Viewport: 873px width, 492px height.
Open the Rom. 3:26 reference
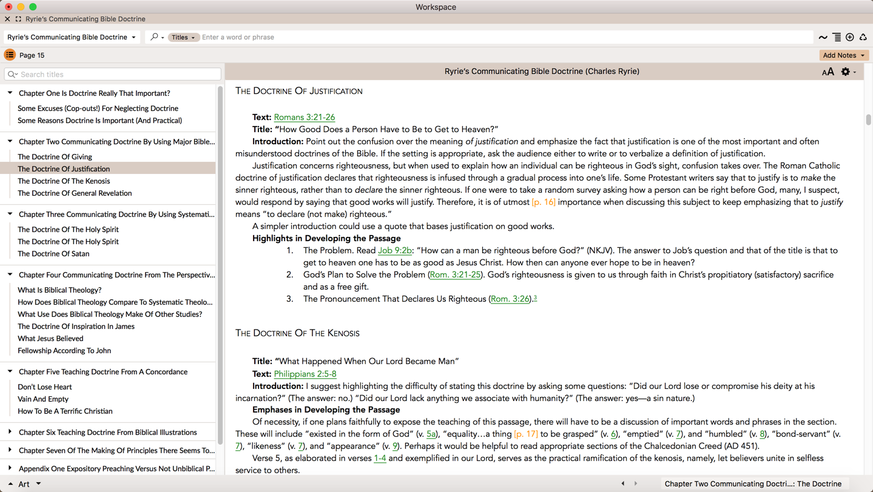point(510,299)
